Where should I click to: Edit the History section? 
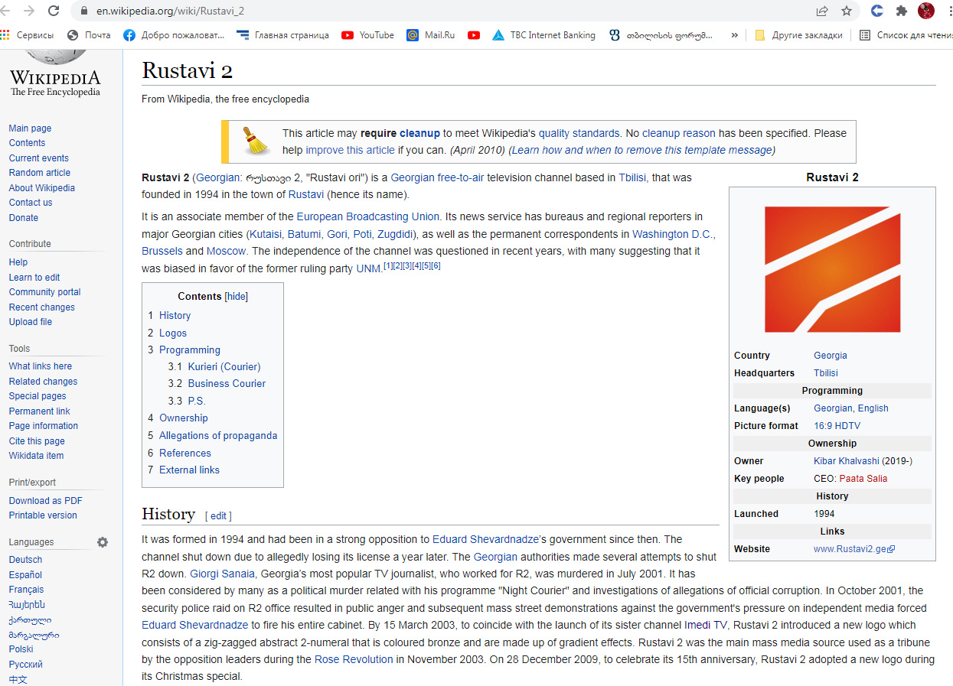coord(218,516)
